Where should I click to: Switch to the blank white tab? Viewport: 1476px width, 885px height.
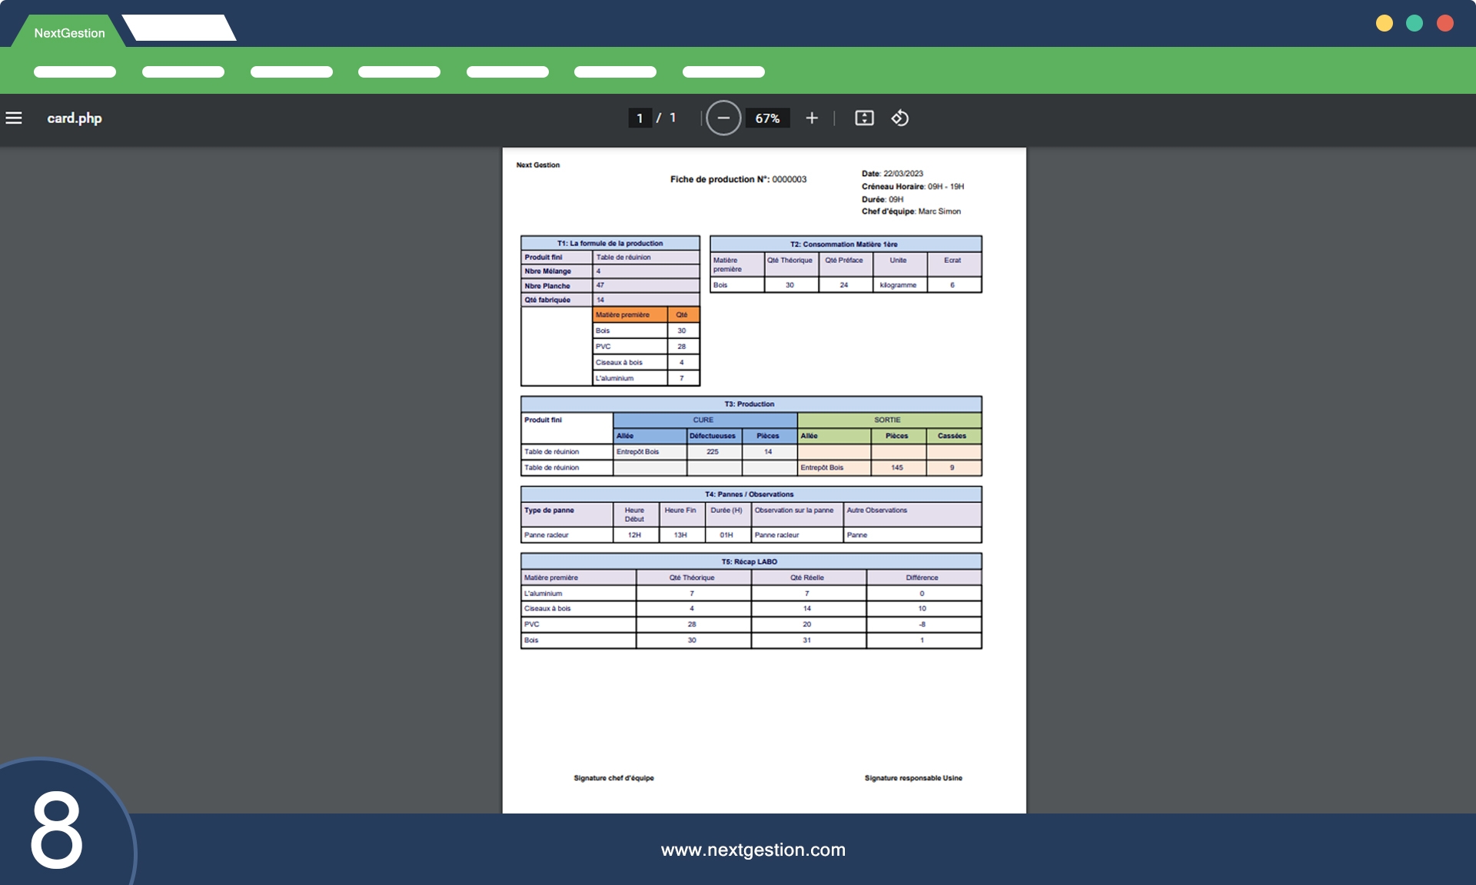tap(179, 28)
